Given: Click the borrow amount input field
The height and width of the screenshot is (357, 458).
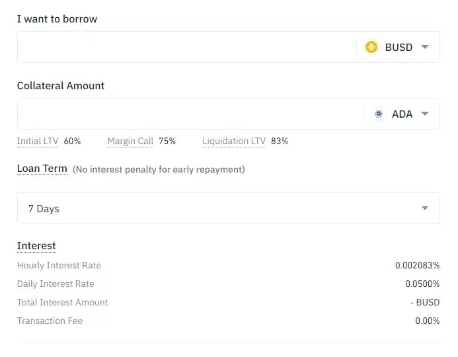Looking at the screenshot, I should [187, 47].
